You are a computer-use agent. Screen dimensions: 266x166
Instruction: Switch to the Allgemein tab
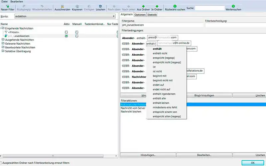click(127, 14)
